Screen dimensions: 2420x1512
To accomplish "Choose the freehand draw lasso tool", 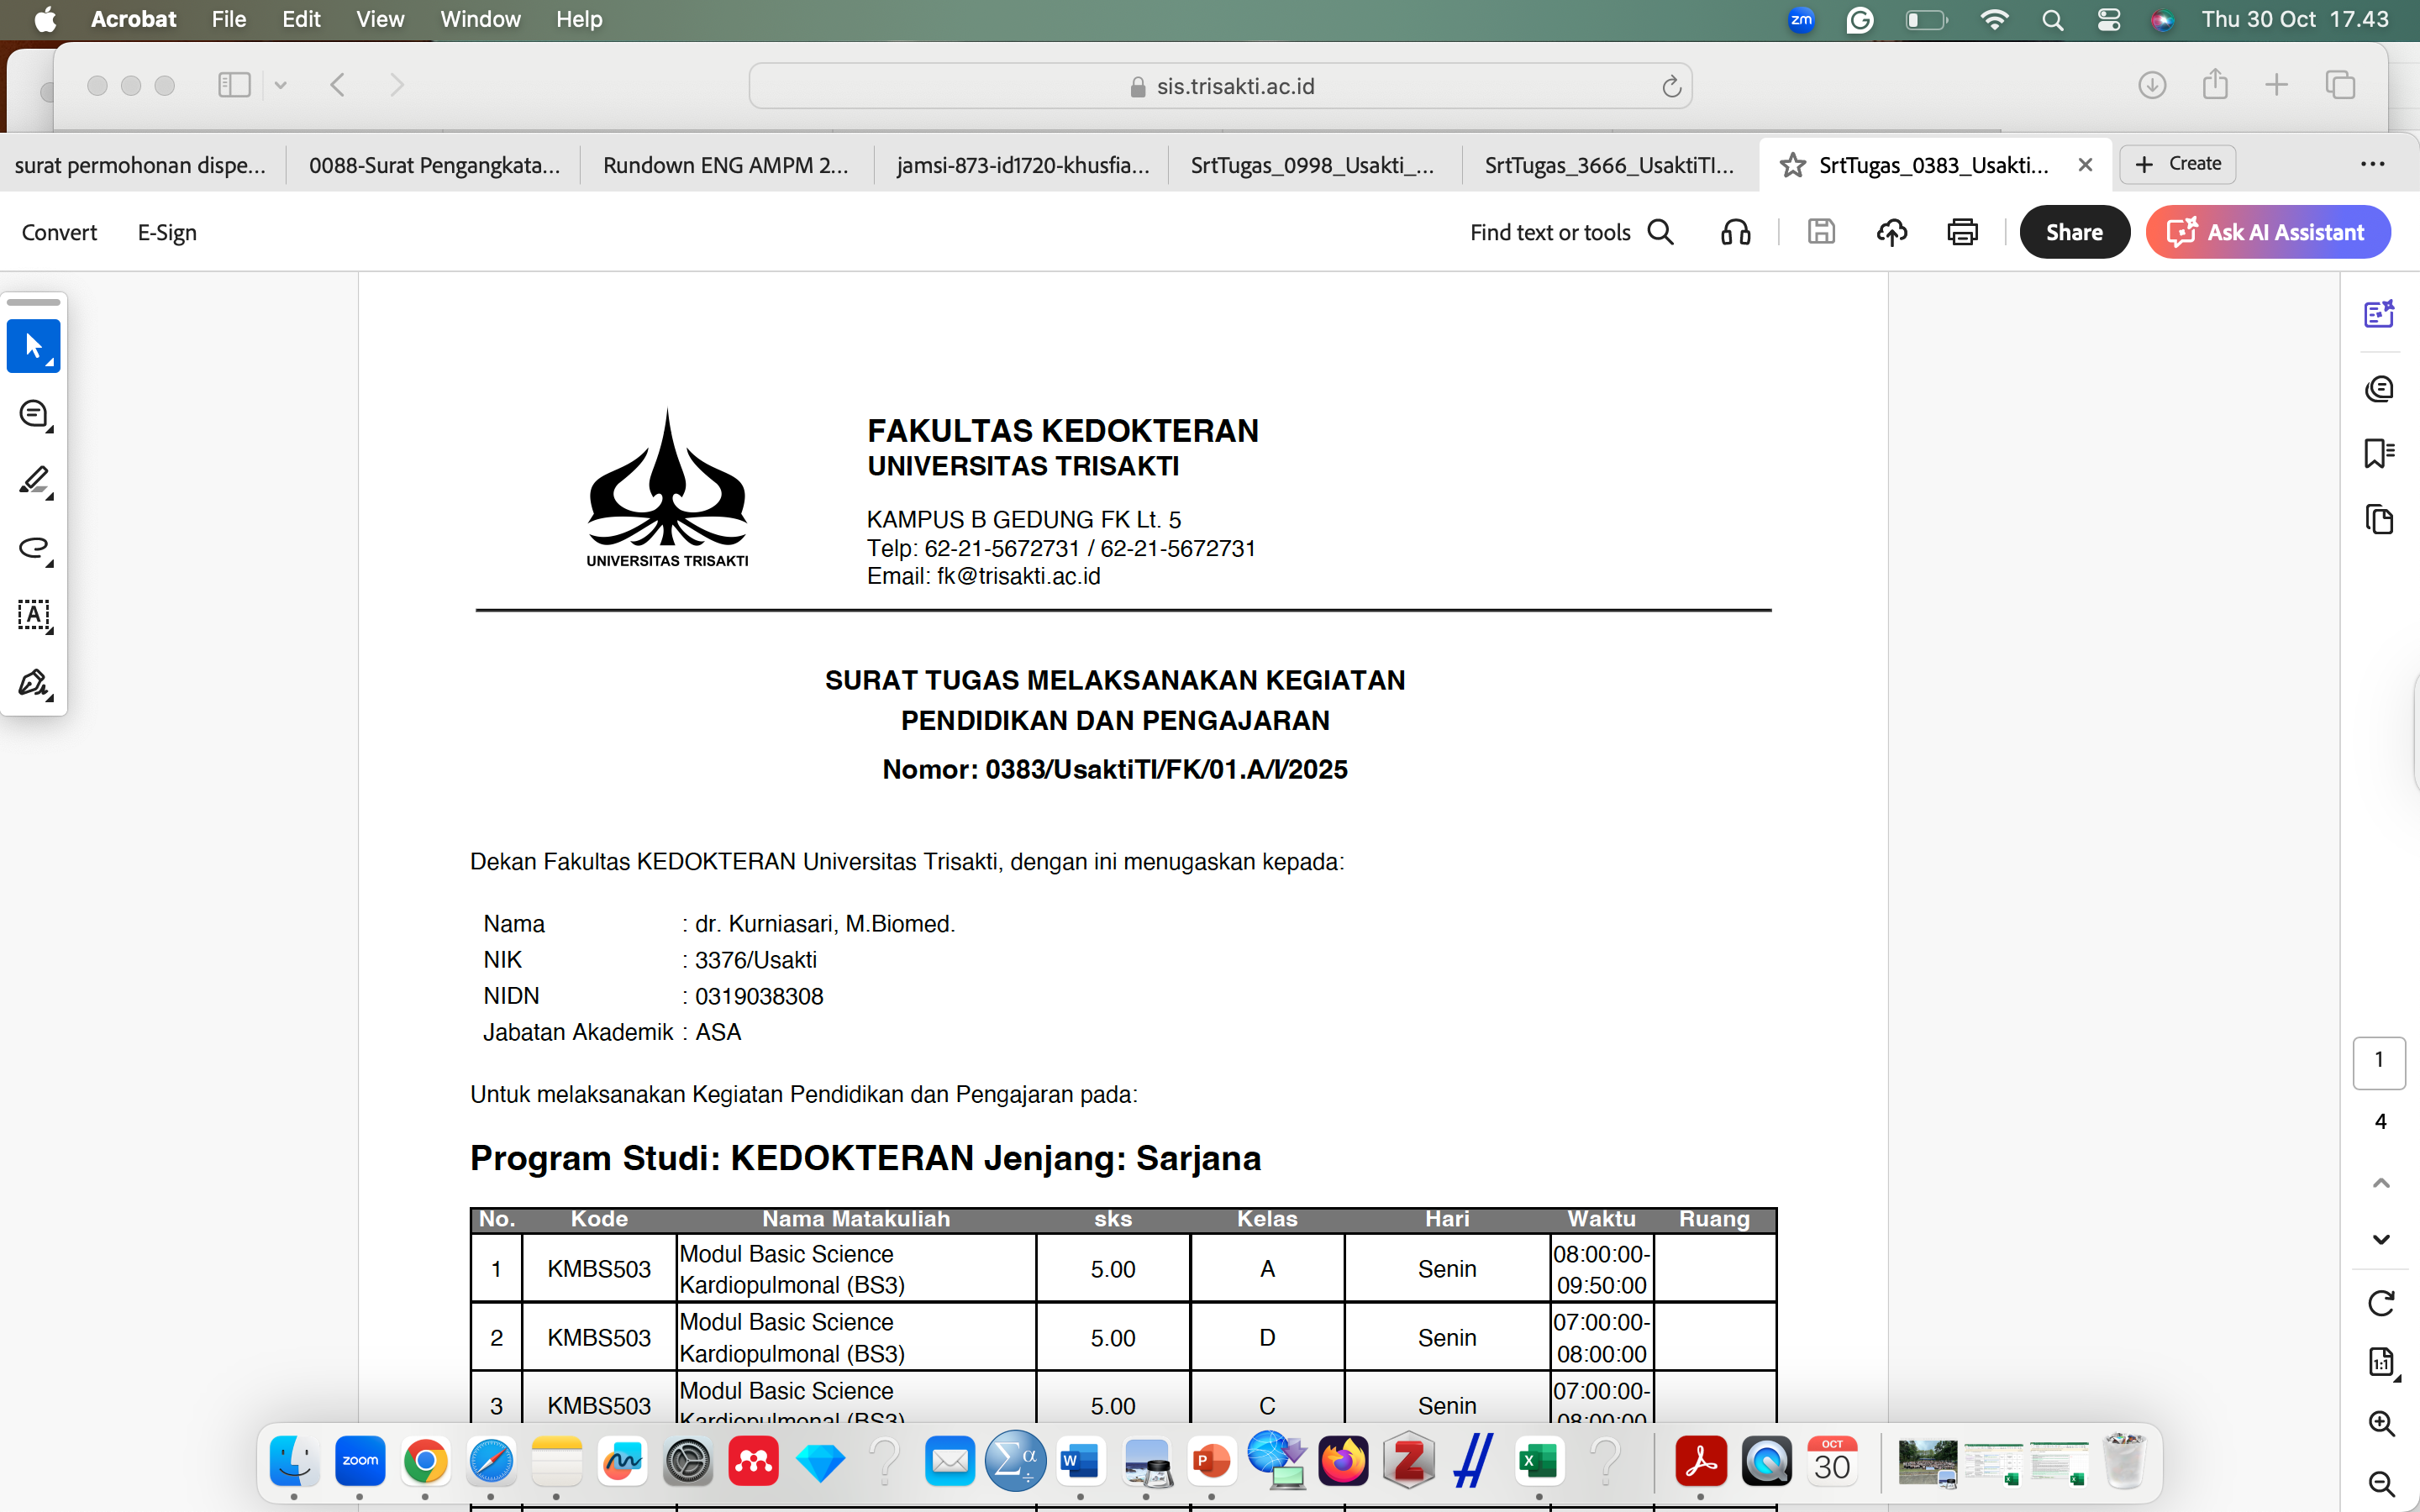I will [x=34, y=548].
